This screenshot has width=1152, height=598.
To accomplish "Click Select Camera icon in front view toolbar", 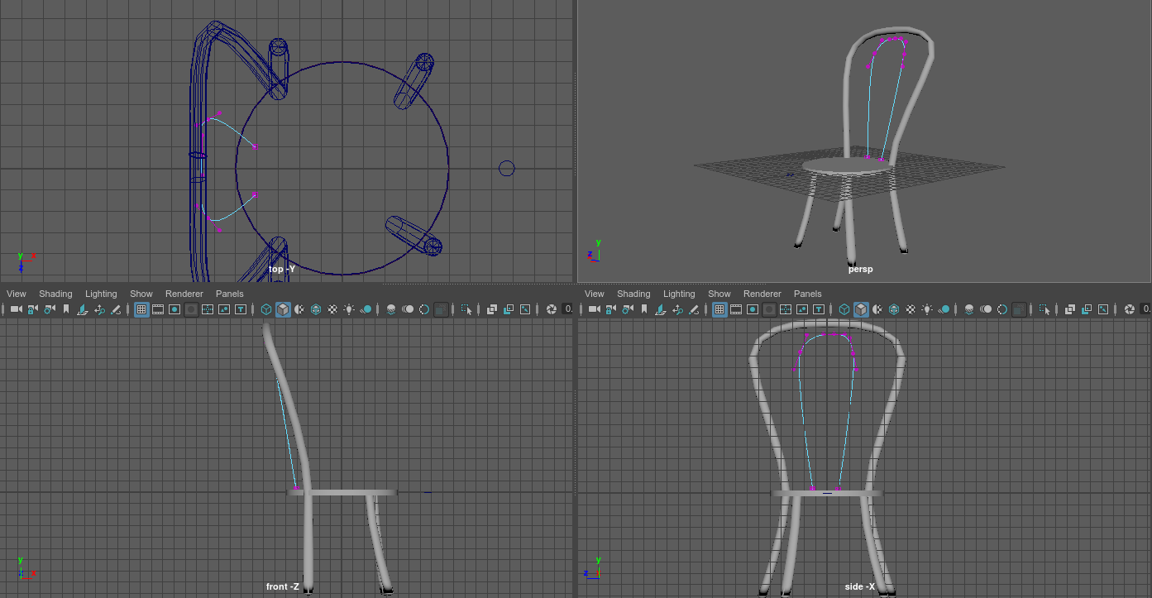I will pyautogui.click(x=16, y=309).
